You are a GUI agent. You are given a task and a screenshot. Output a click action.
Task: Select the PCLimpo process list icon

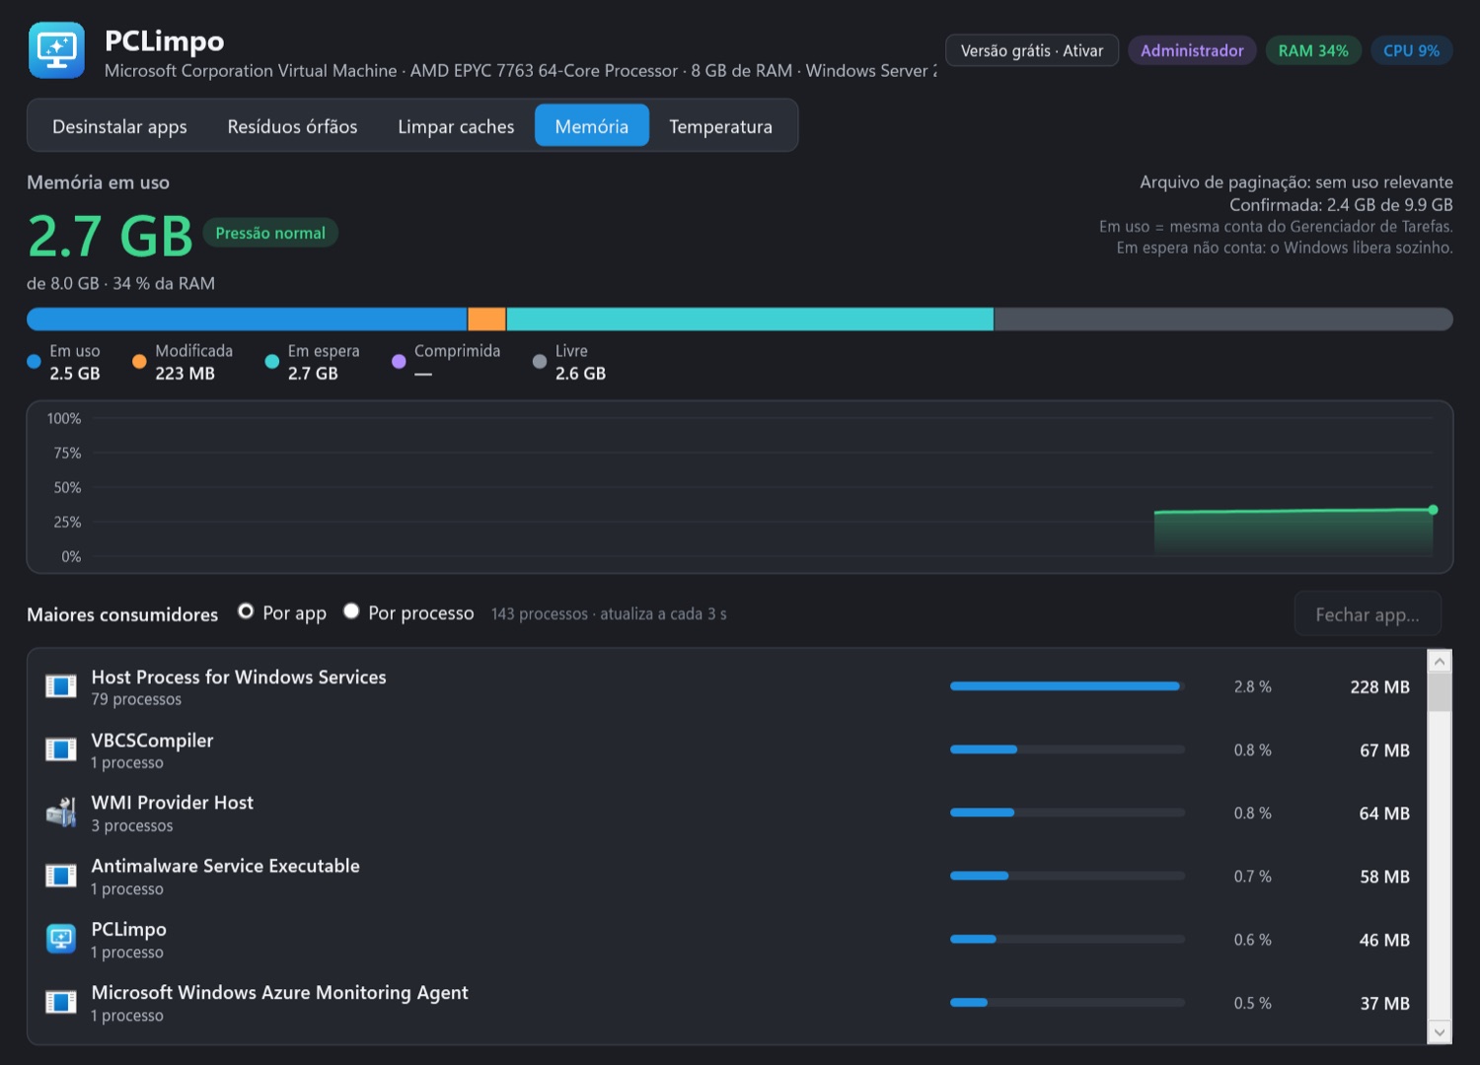[61, 939]
